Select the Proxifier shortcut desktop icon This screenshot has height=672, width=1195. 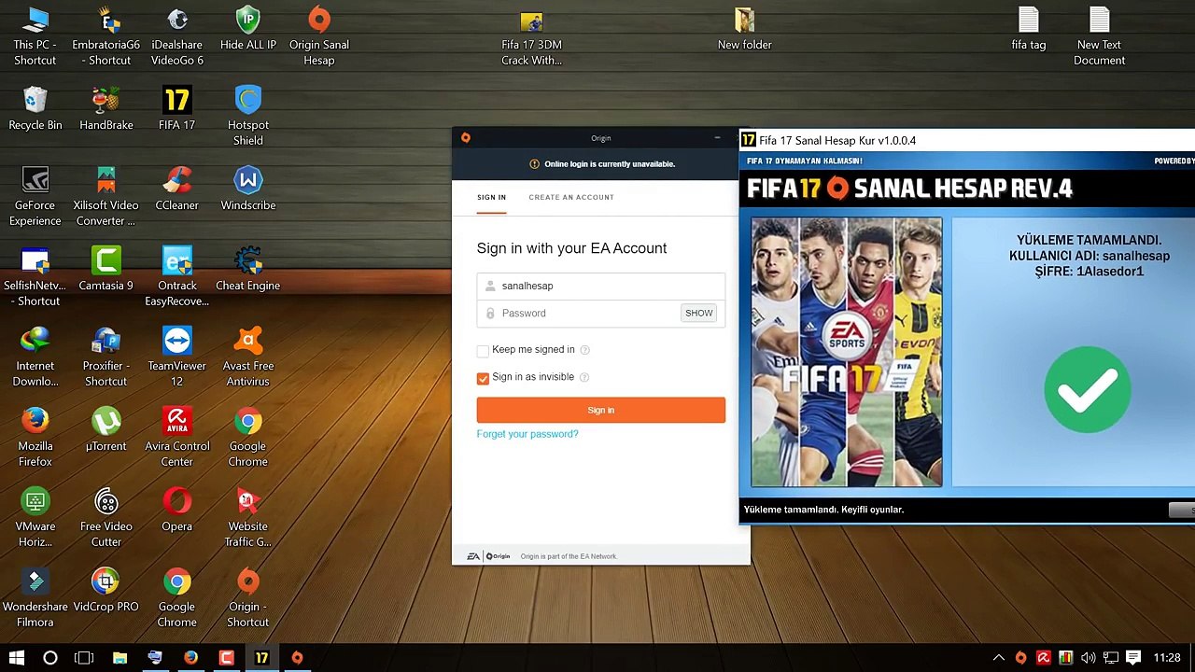pyautogui.click(x=105, y=358)
